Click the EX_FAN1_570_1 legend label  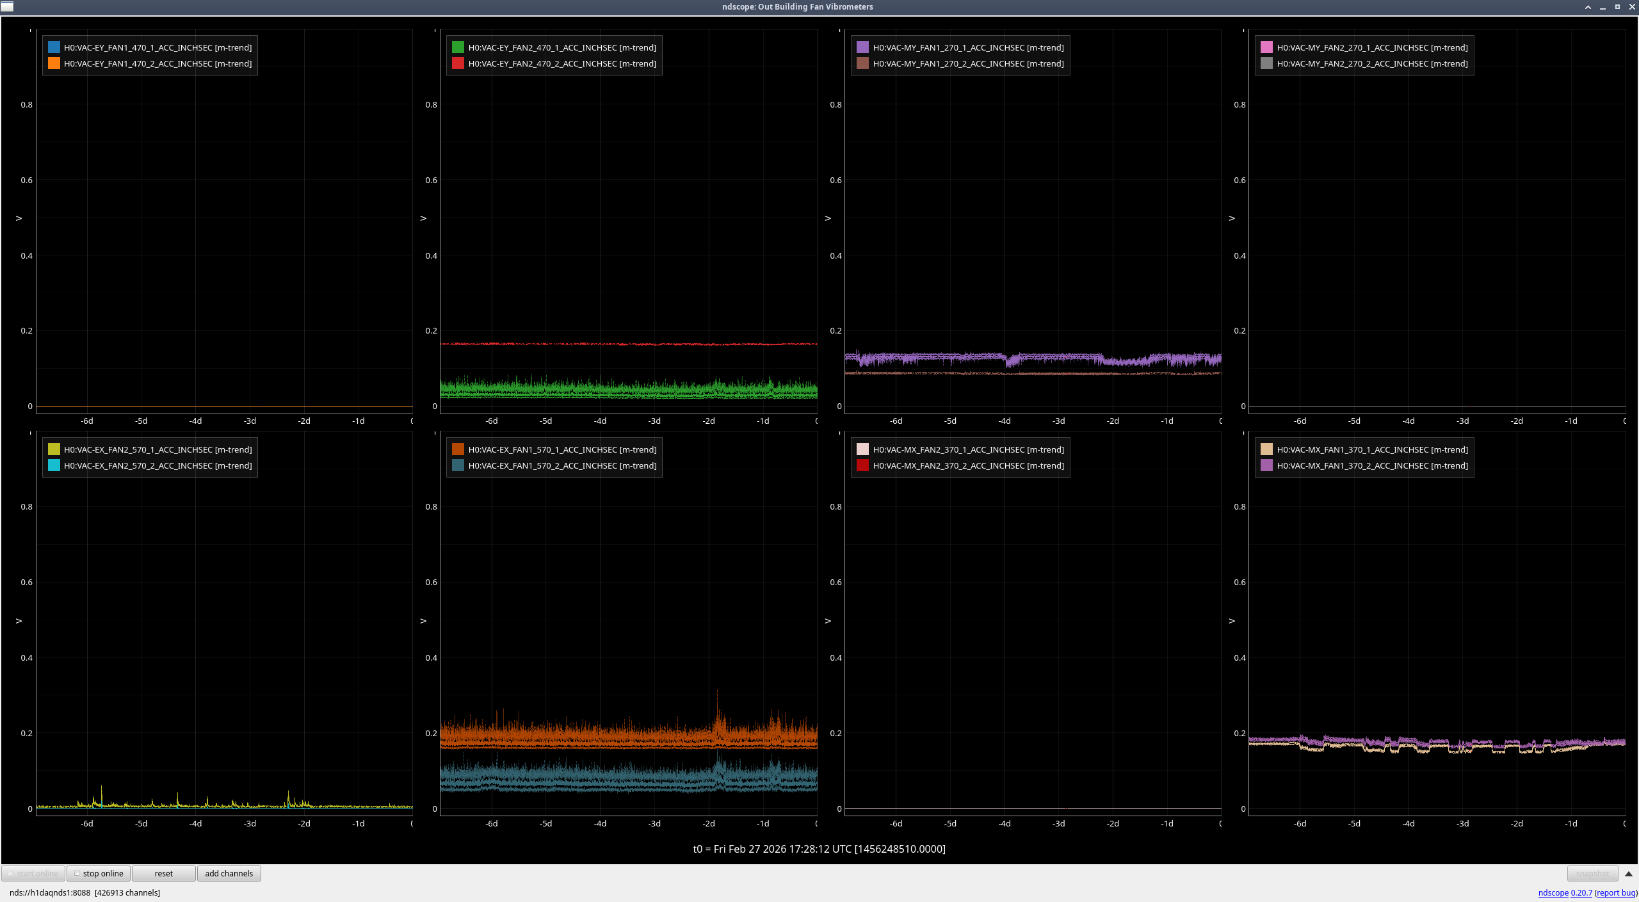(562, 449)
